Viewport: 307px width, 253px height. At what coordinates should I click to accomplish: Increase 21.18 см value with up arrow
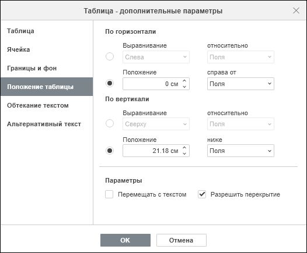click(x=184, y=148)
